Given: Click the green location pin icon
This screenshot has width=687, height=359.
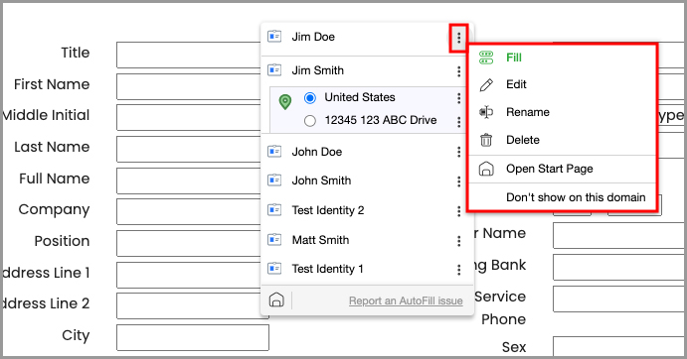Looking at the screenshot, I should (x=285, y=102).
